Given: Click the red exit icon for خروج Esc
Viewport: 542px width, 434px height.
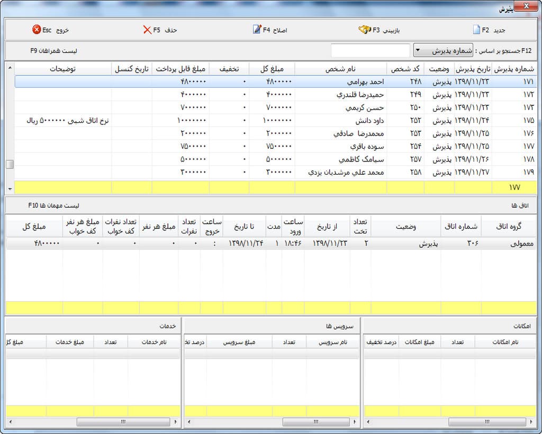Looking at the screenshot, I should (37, 30).
